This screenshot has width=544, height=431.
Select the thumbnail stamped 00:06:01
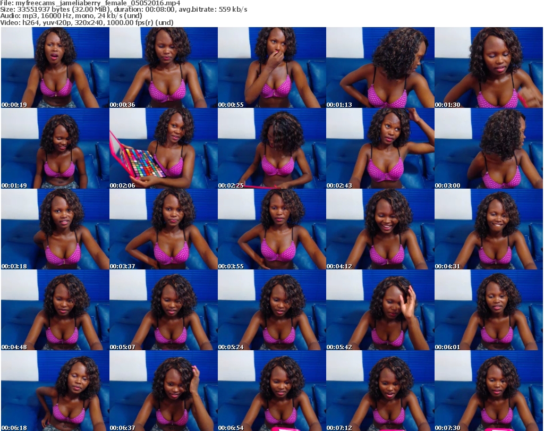pyautogui.click(x=489, y=310)
